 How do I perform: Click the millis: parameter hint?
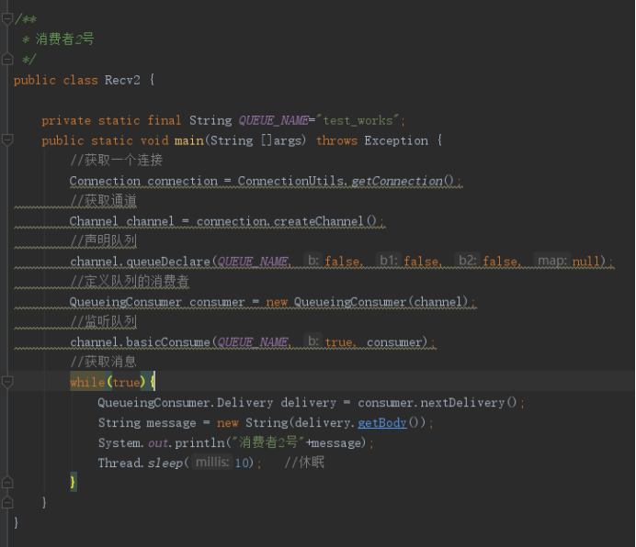point(212,462)
